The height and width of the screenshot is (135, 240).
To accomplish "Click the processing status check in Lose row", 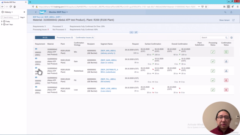I will (213, 90).
